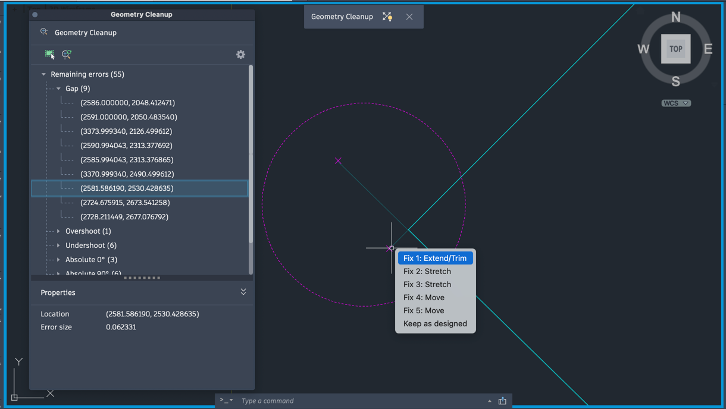
Task: Open Geometry Cleanup settings gear
Action: [240, 54]
